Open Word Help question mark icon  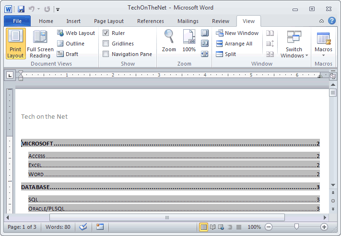[x=332, y=21]
